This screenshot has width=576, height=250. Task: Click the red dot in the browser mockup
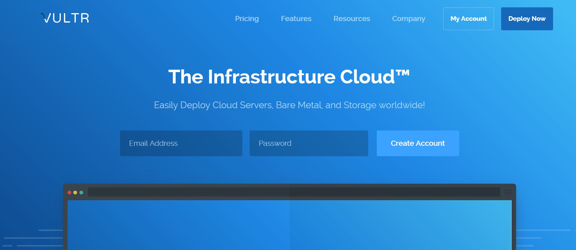69,193
